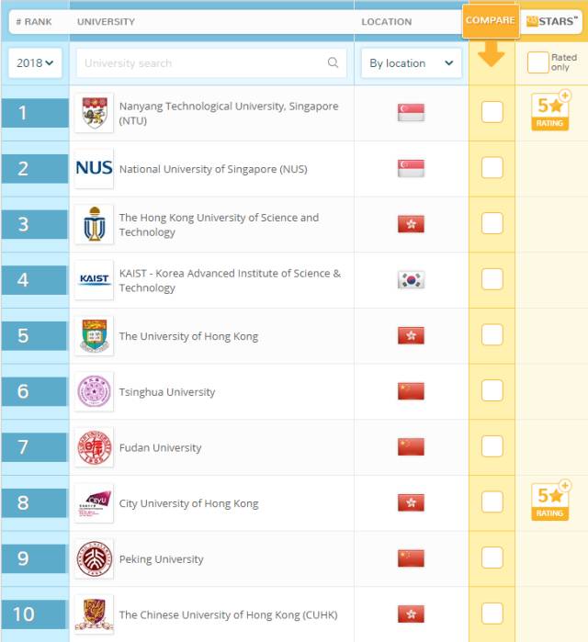
Task: Open the 5 star rating badge for City University
Action: click(x=550, y=501)
